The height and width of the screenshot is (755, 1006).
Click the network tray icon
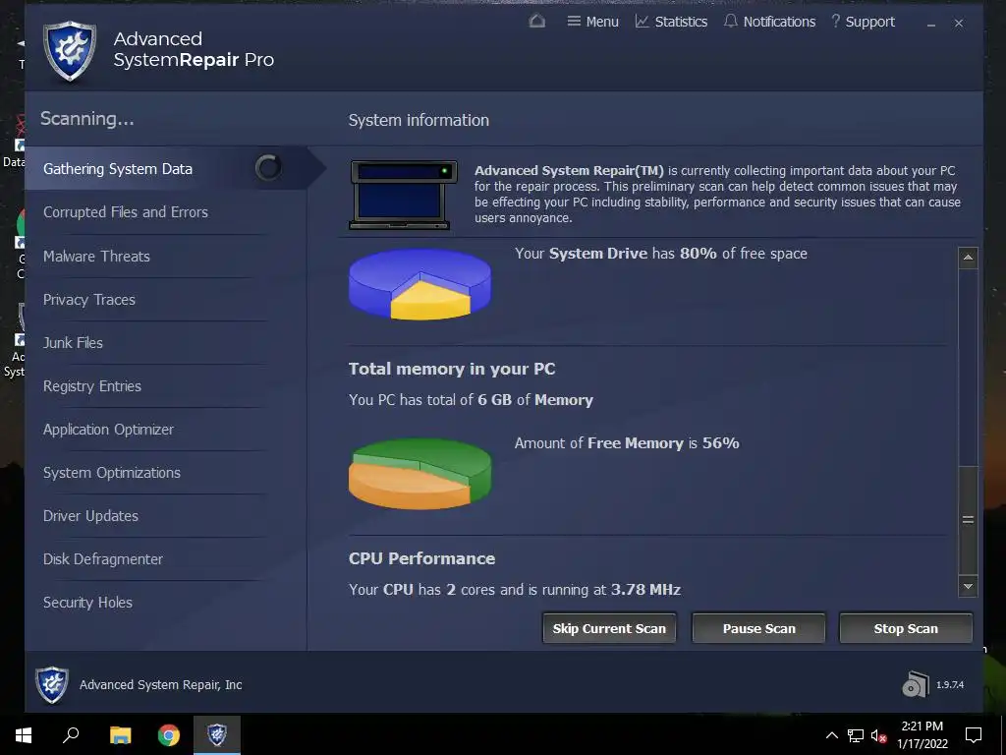(x=856, y=735)
